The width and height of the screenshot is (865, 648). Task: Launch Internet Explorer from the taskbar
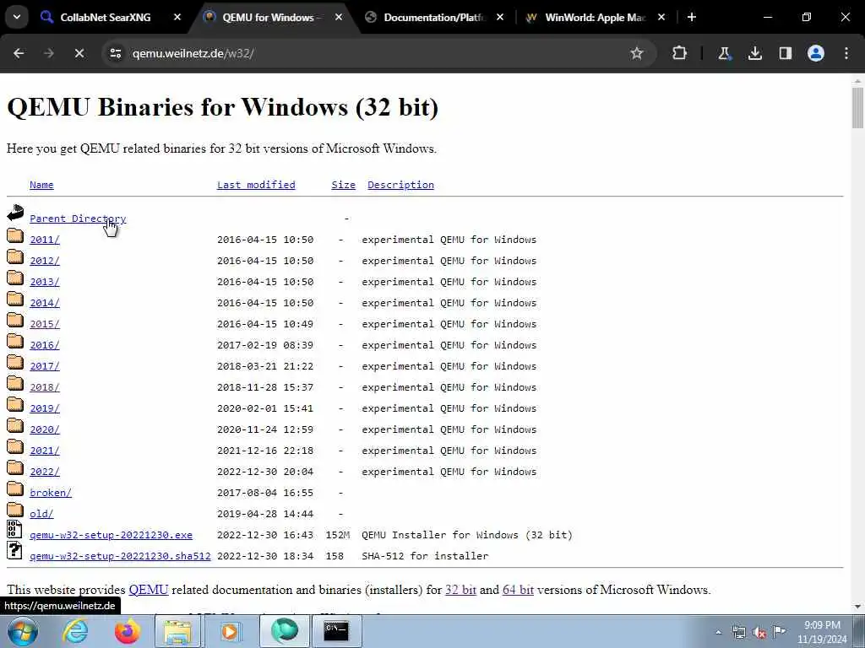[x=75, y=631]
